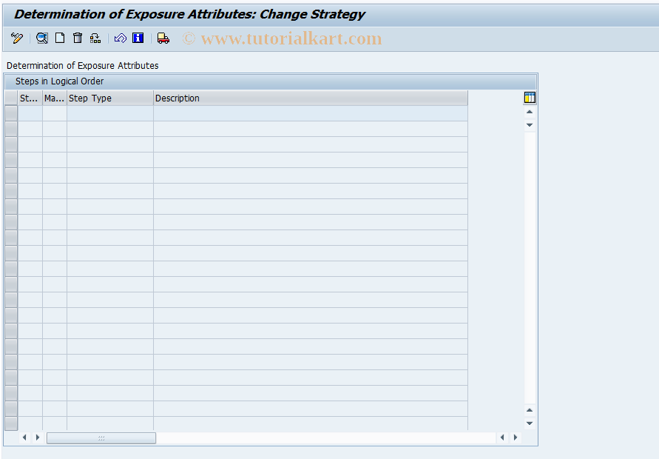659x459 pixels.
Task: Toggle Display/Change mode pencil icon
Action: pos(17,38)
